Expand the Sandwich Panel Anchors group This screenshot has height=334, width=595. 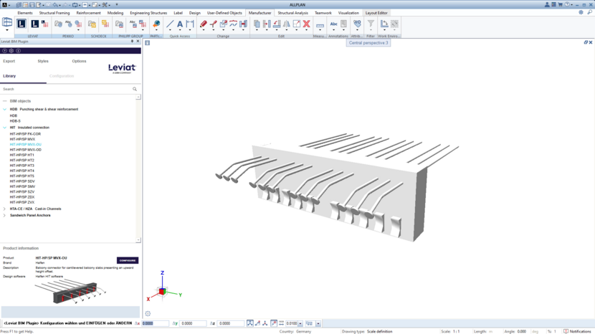4,215
